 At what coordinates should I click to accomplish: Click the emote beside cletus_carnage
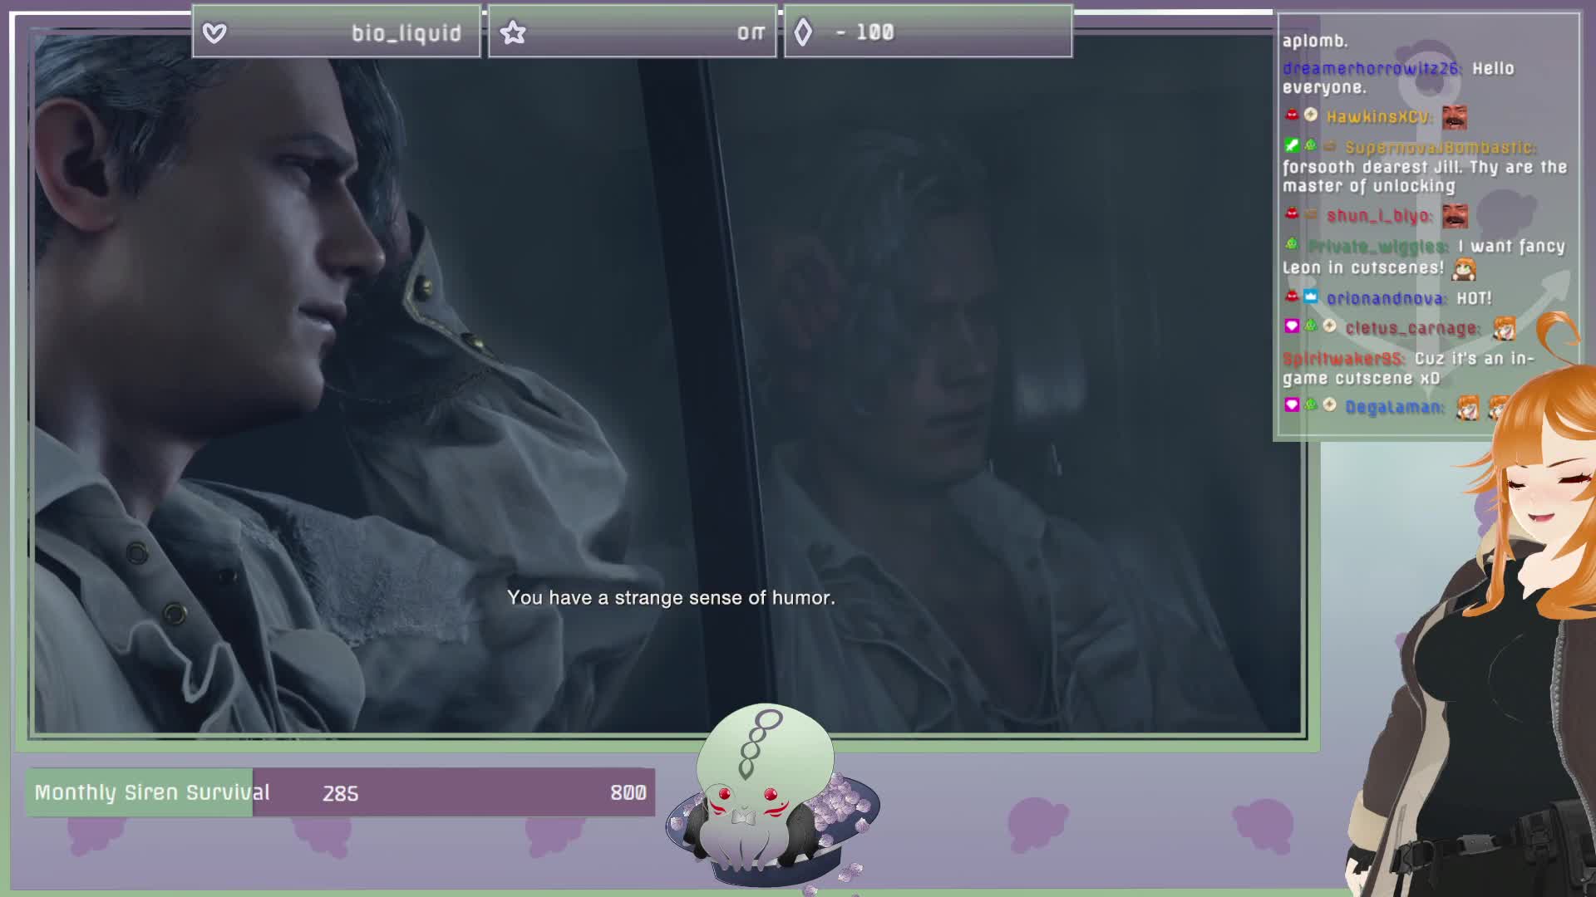tap(1503, 328)
